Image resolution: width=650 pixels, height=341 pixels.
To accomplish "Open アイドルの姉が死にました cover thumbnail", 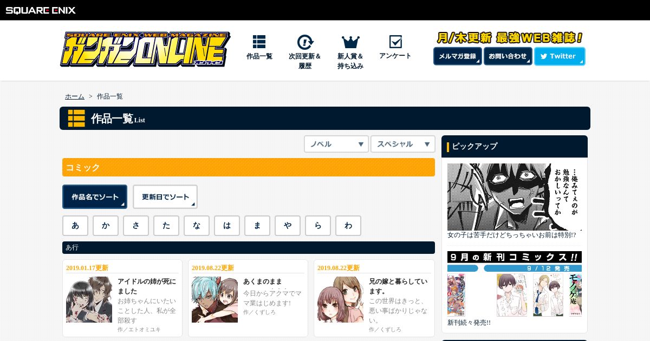I will click(x=89, y=300).
